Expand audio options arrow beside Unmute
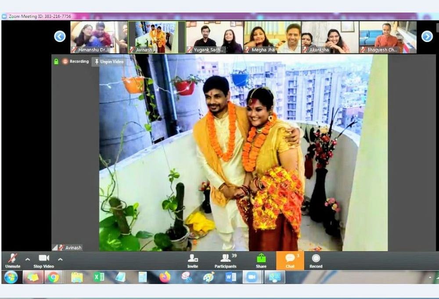Image resolution: width=439 pixels, height=299 pixels. (x=28, y=259)
